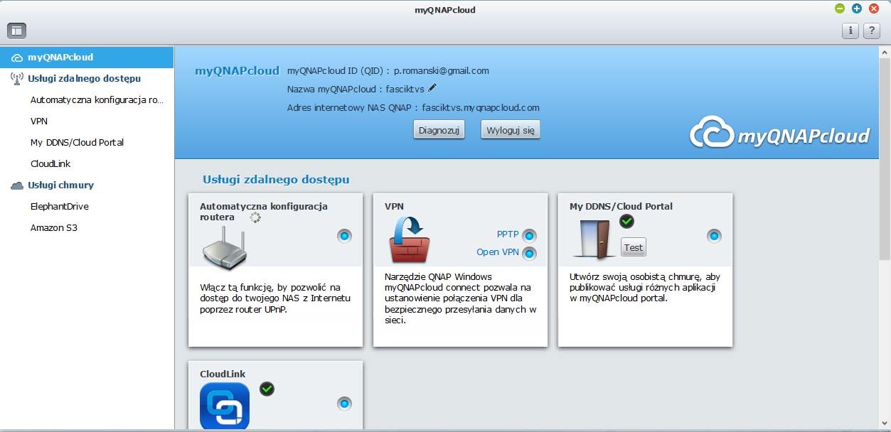Open ElephantDrive in the sidebar
Image resolution: width=891 pixels, height=432 pixels.
coord(60,207)
